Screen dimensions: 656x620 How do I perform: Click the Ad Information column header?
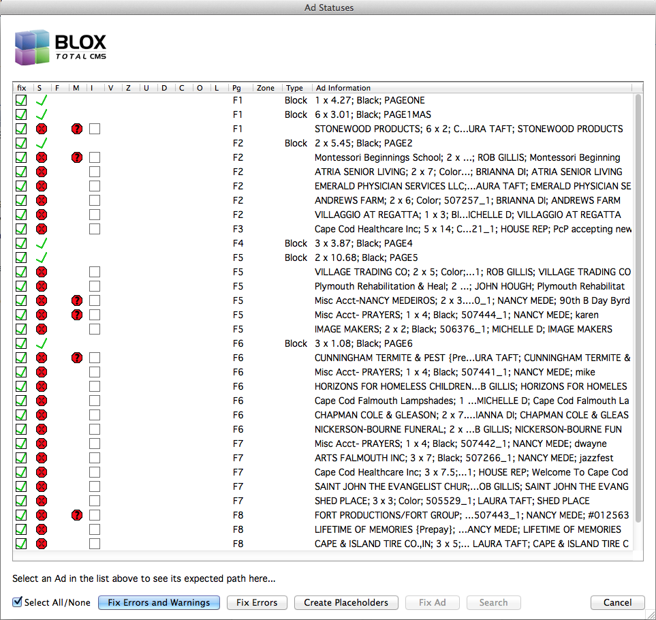point(472,88)
